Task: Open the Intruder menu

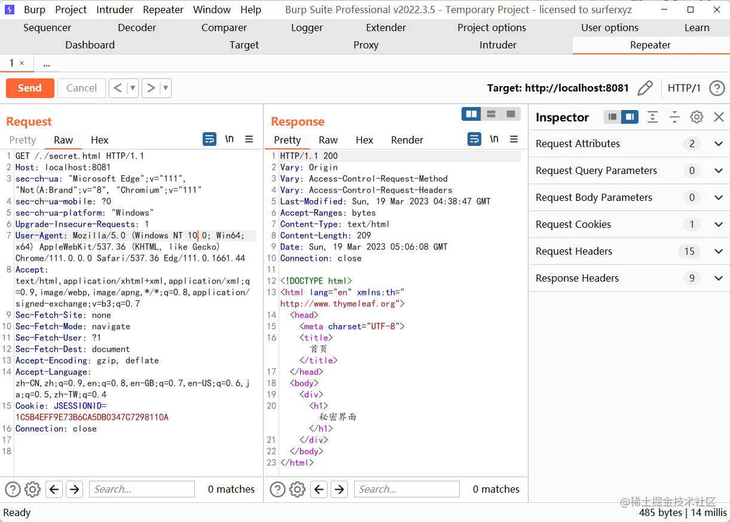Action: pyautogui.click(x=115, y=10)
